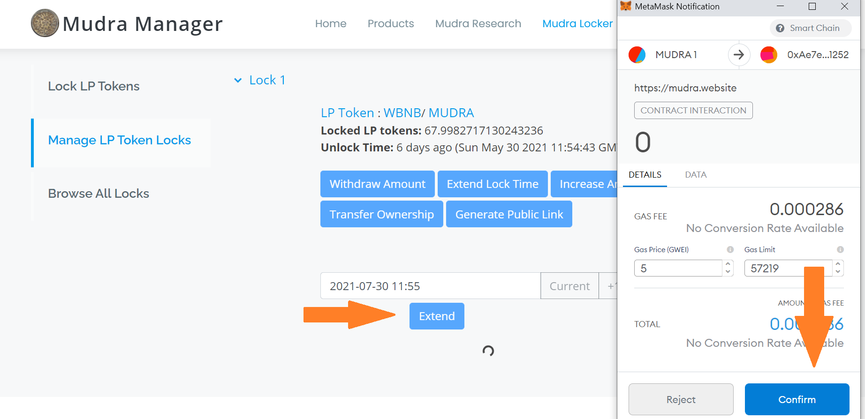Select Browse All Locks in sidebar
The height and width of the screenshot is (419, 865).
pyautogui.click(x=99, y=194)
